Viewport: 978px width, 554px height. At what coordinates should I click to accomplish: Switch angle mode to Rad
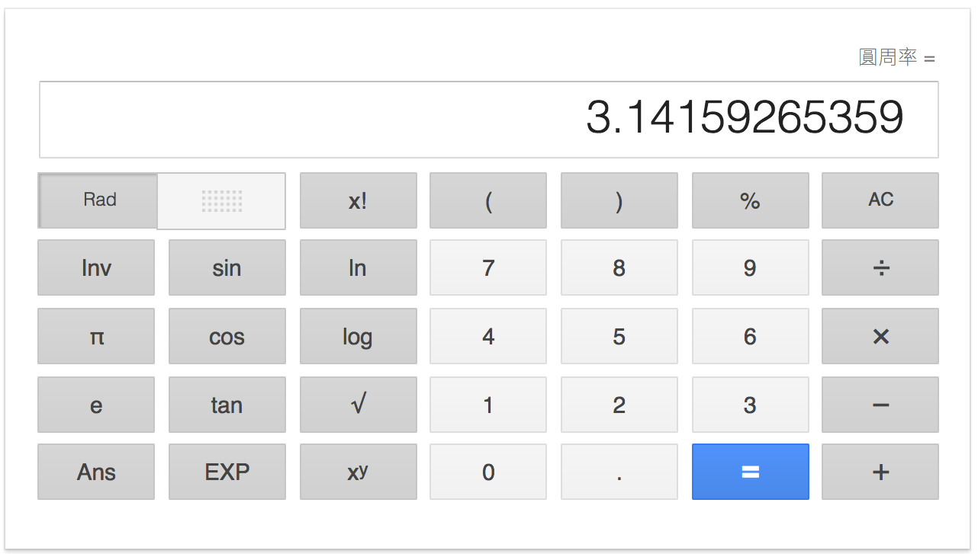point(99,200)
